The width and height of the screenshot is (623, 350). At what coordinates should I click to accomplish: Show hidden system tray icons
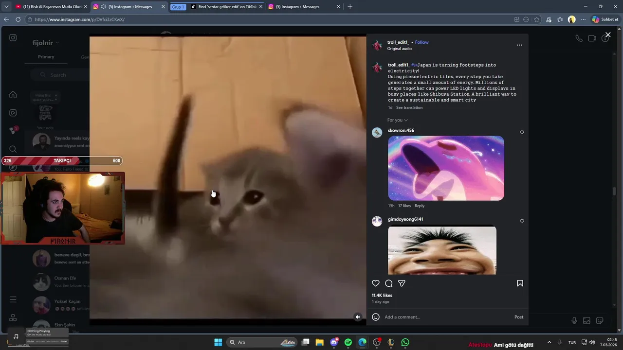pos(550,342)
